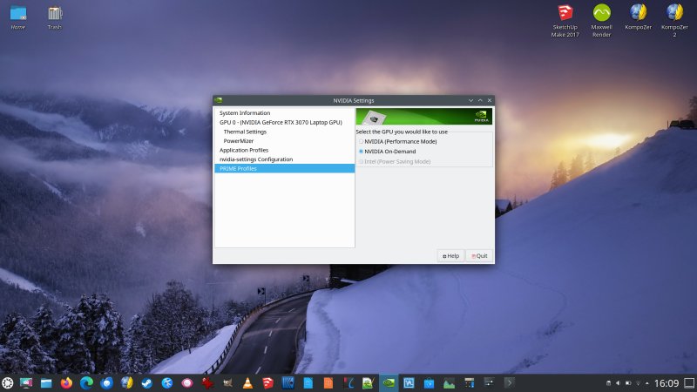697x392 pixels.
Task: Open nvidia-settings Configuration page
Action: pyautogui.click(x=256, y=159)
